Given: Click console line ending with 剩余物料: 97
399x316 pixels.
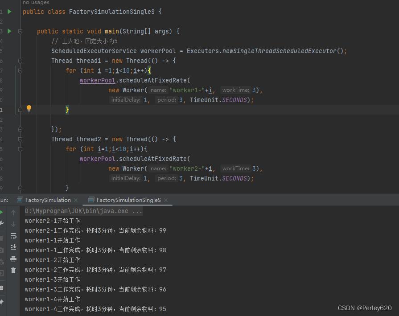Looking at the screenshot, I should pyautogui.click(x=95, y=270).
